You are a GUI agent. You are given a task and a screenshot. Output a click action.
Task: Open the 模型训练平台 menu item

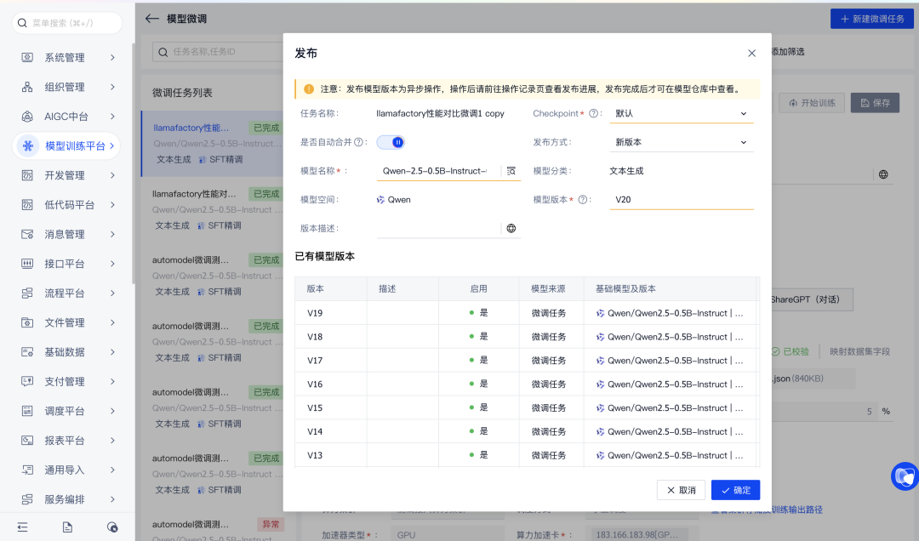click(66, 145)
